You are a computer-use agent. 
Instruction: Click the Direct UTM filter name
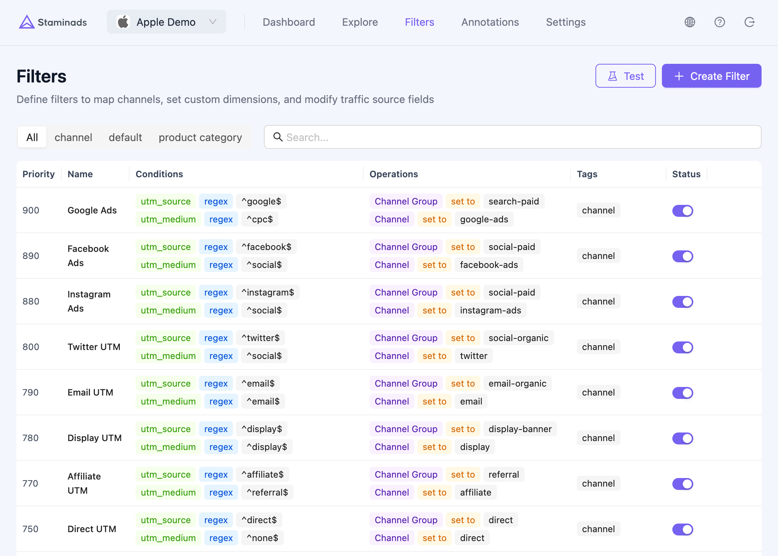click(x=92, y=529)
